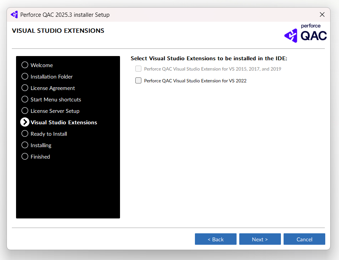
Task: Click the Perforce QAC title bar icon
Action: tap(14, 15)
